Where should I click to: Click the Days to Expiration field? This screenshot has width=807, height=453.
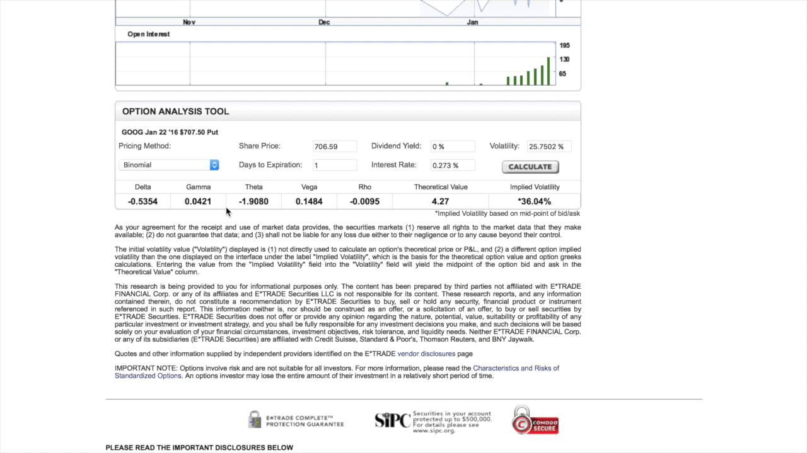pyautogui.click(x=335, y=165)
